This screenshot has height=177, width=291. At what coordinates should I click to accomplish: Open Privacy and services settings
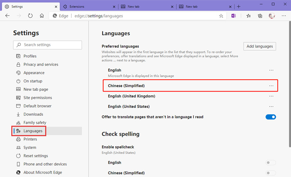[41, 64]
